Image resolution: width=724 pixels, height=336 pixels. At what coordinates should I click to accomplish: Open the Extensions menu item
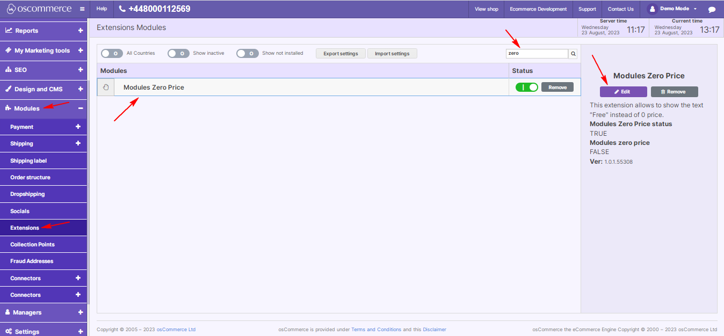44,228
